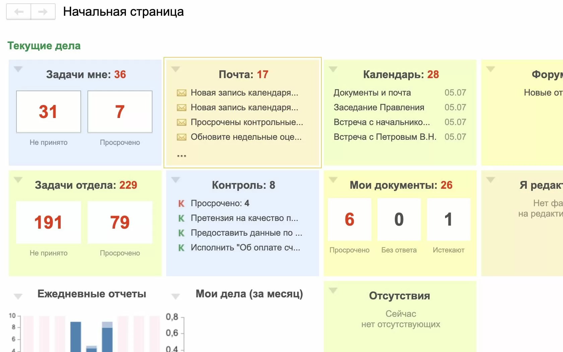Open the 'Ежедневные отчеты' widget dropdown triangle
The width and height of the screenshot is (563, 352).
18,296
